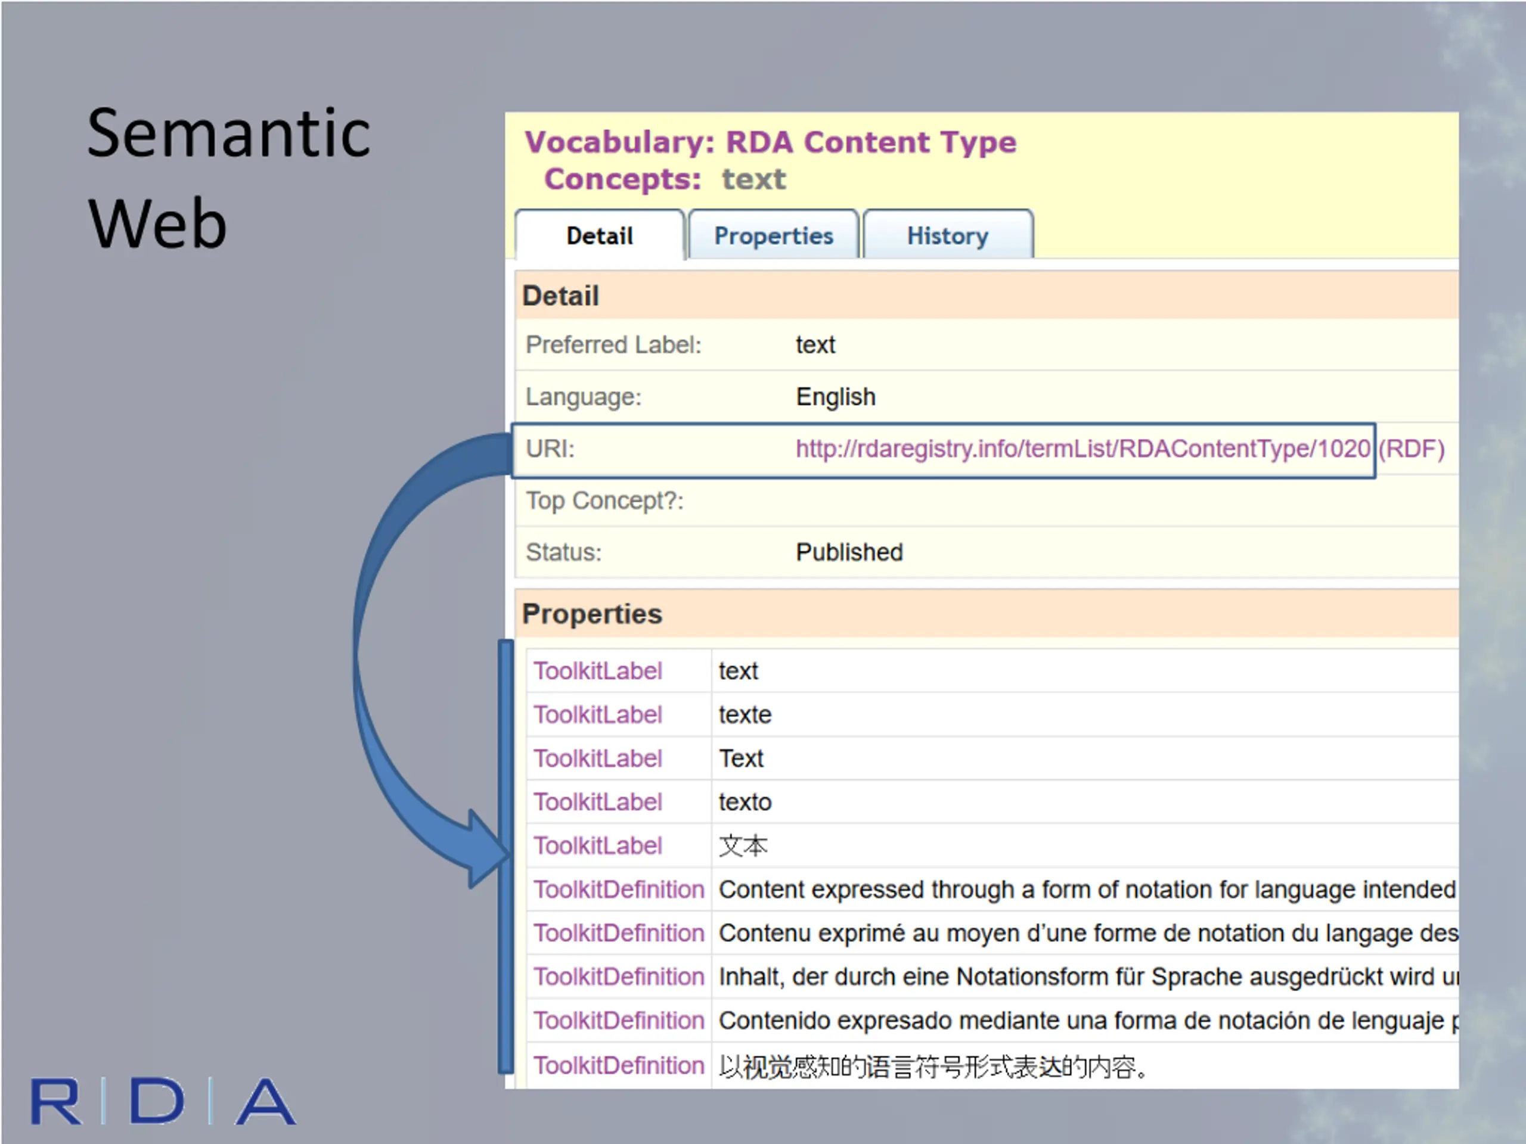Screen dimensions: 1526x1144
Task: Open the RDAContentType/1020 URI link
Action: (x=1083, y=449)
